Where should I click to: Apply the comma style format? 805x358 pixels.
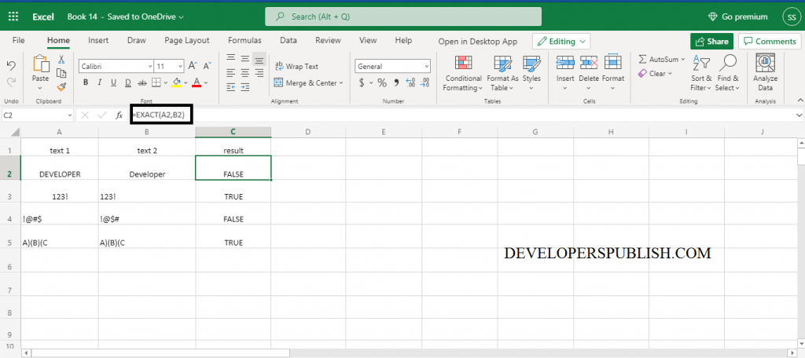click(396, 82)
